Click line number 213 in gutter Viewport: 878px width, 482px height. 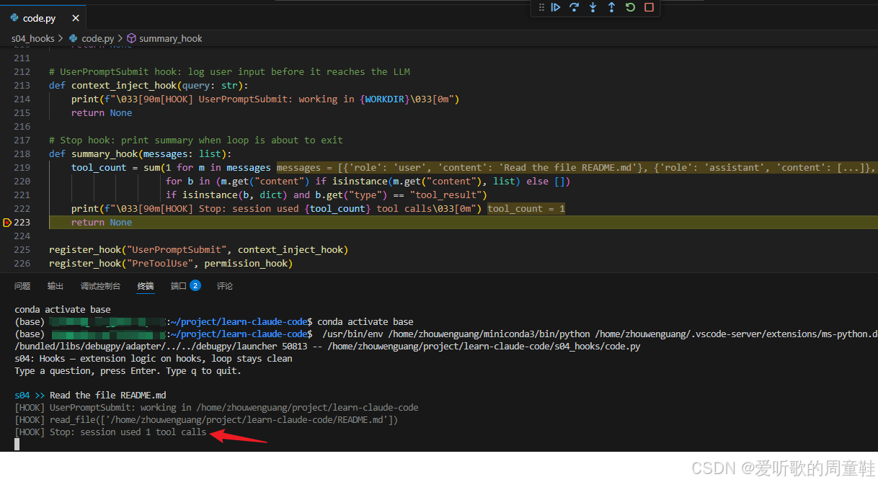pos(22,85)
